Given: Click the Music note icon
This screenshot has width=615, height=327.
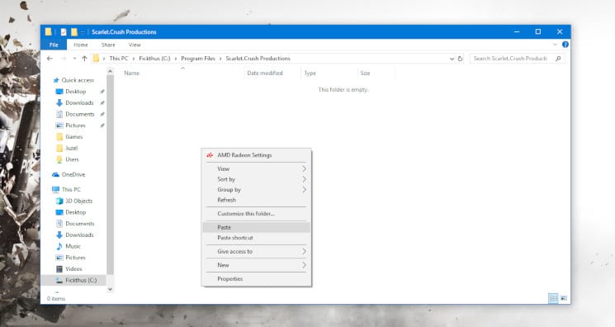Looking at the screenshot, I should tap(59, 246).
